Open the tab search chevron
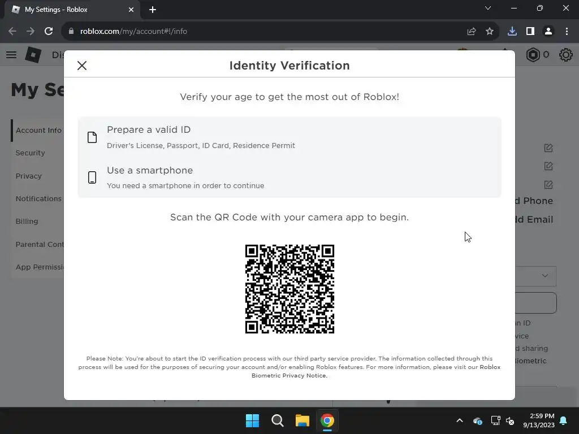The width and height of the screenshot is (579, 434). 488,8
